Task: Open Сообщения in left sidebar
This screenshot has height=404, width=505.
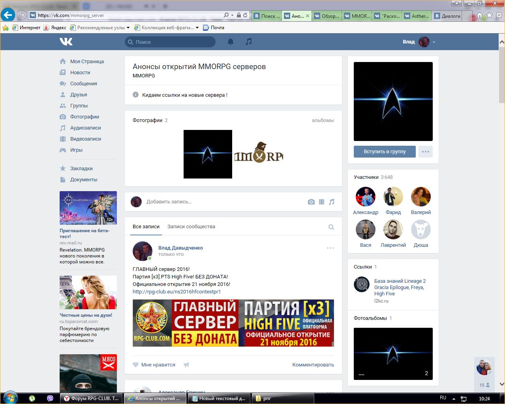Action: 83,84
